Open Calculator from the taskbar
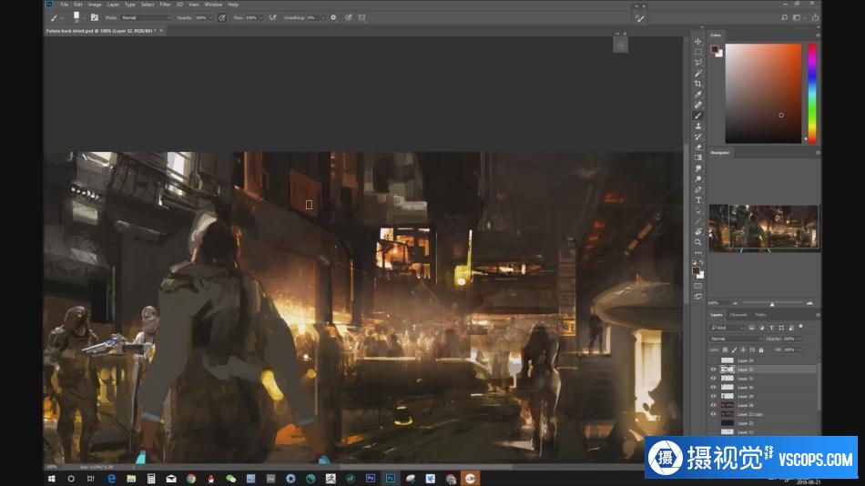The width and height of the screenshot is (865, 486). coord(151,479)
